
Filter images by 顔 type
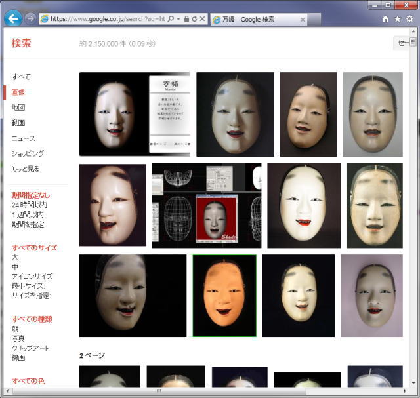pyautogui.click(x=15, y=329)
